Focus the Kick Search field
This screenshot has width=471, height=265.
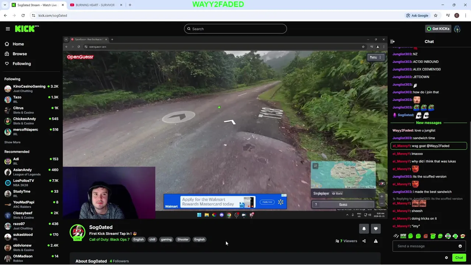click(235, 29)
